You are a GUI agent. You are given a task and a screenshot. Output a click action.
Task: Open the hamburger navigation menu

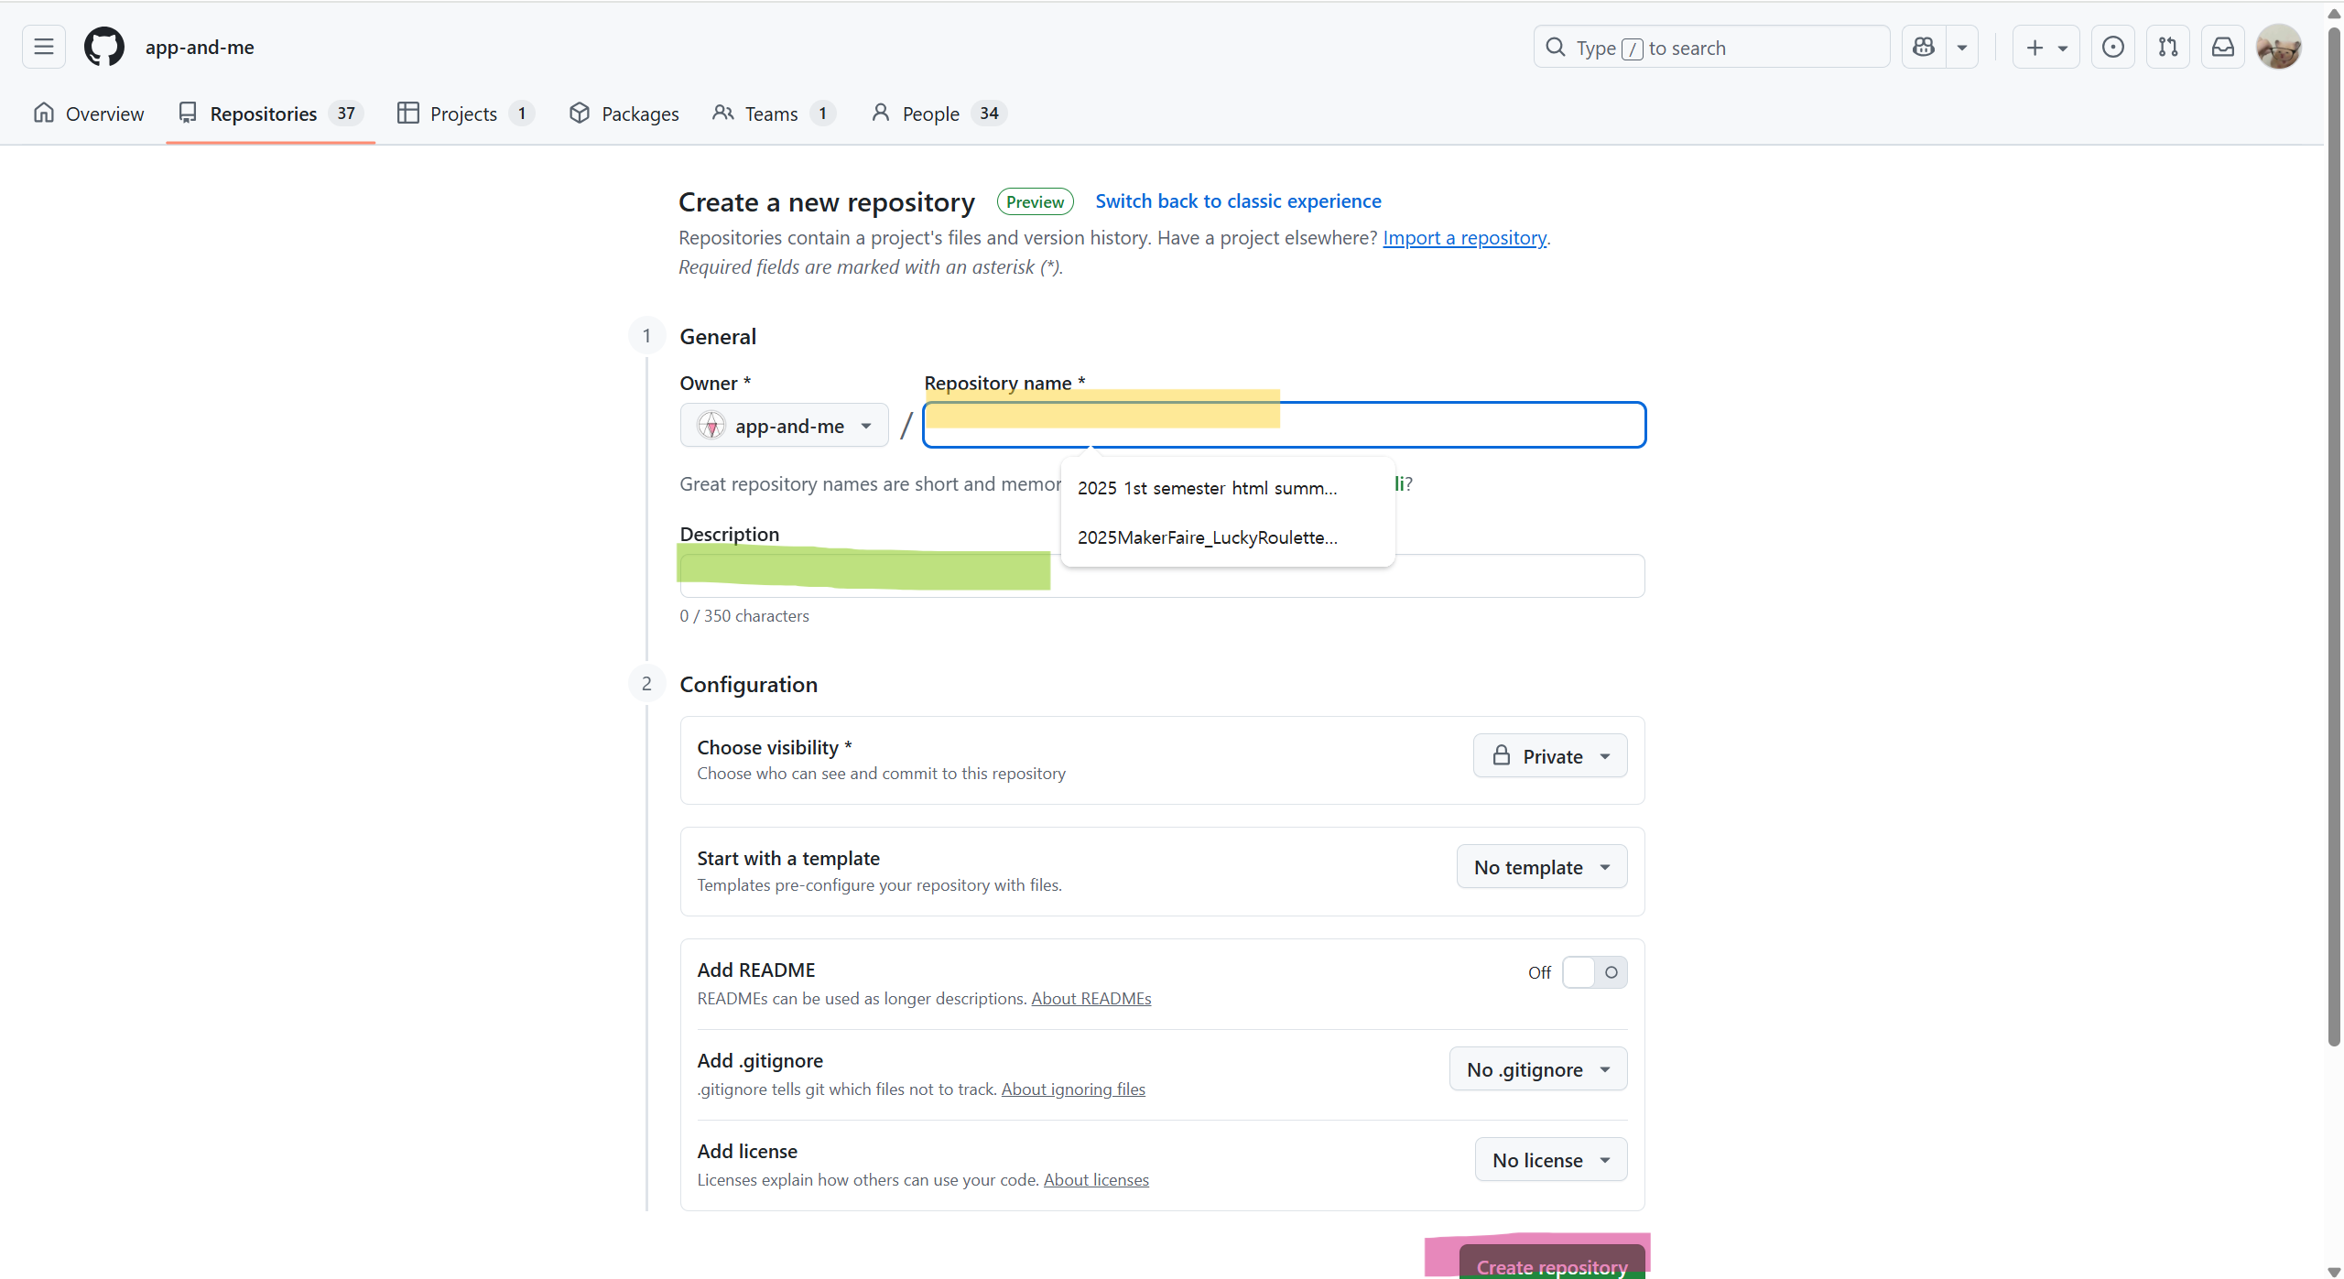[x=44, y=47]
